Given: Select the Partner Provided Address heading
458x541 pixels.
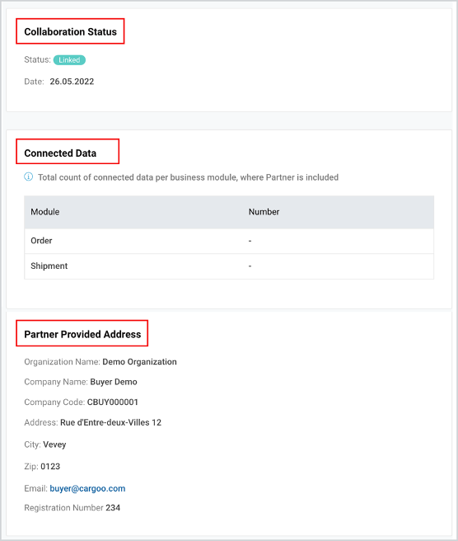Looking at the screenshot, I should click(x=82, y=334).
